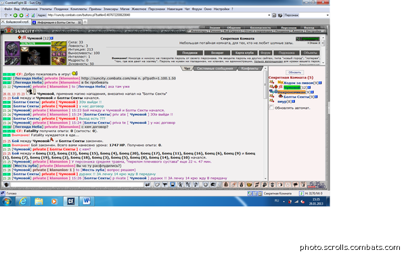Open the Утилиты menu
406x254 pixels.
tap(45, 9)
